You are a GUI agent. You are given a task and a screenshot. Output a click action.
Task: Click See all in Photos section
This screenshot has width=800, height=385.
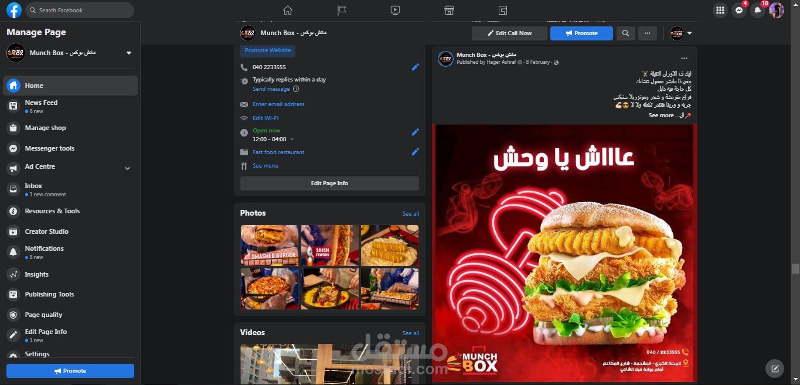tap(411, 214)
